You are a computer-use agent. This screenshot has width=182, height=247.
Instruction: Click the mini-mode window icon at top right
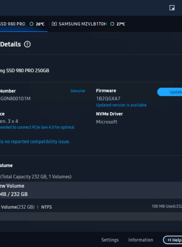click(x=172, y=8)
